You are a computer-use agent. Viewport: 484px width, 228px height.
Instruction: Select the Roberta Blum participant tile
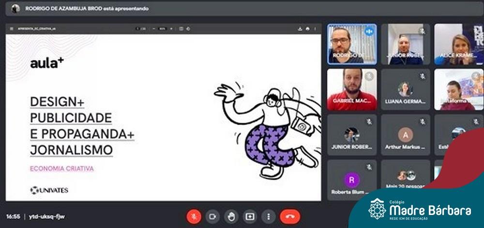(x=352, y=180)
